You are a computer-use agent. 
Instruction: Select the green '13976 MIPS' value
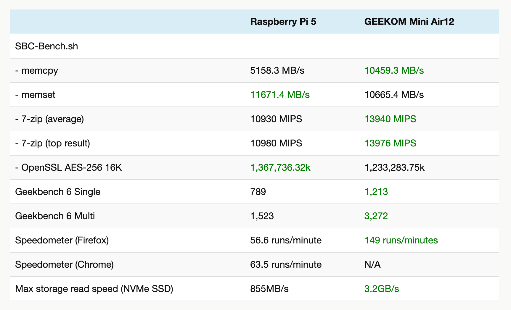click(x=390, y=143)
